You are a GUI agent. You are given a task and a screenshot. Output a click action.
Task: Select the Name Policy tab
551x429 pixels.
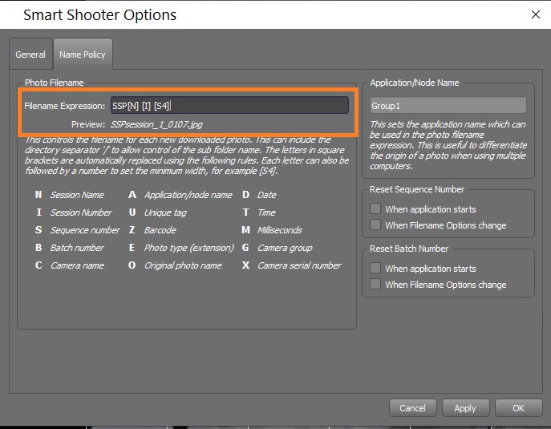83,55
